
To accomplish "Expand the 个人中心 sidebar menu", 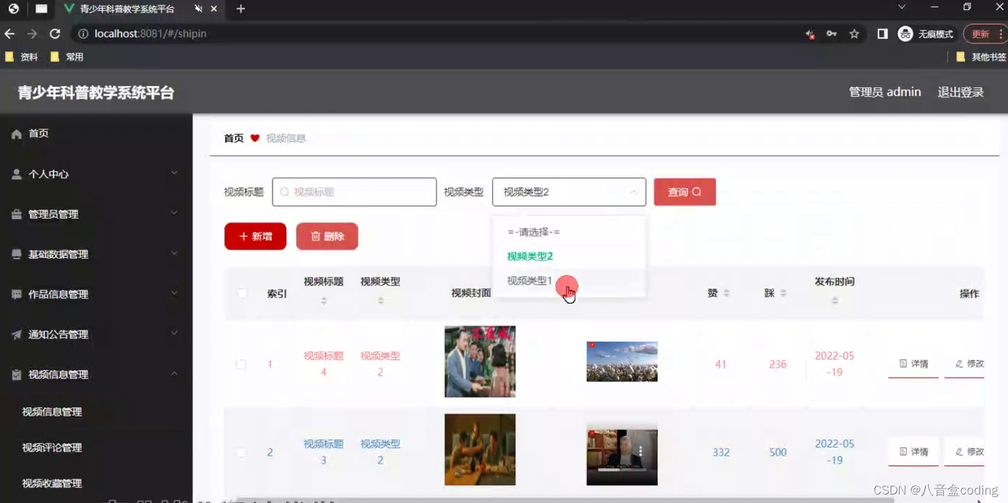I will pyautogui.click(x=174, y=173).
